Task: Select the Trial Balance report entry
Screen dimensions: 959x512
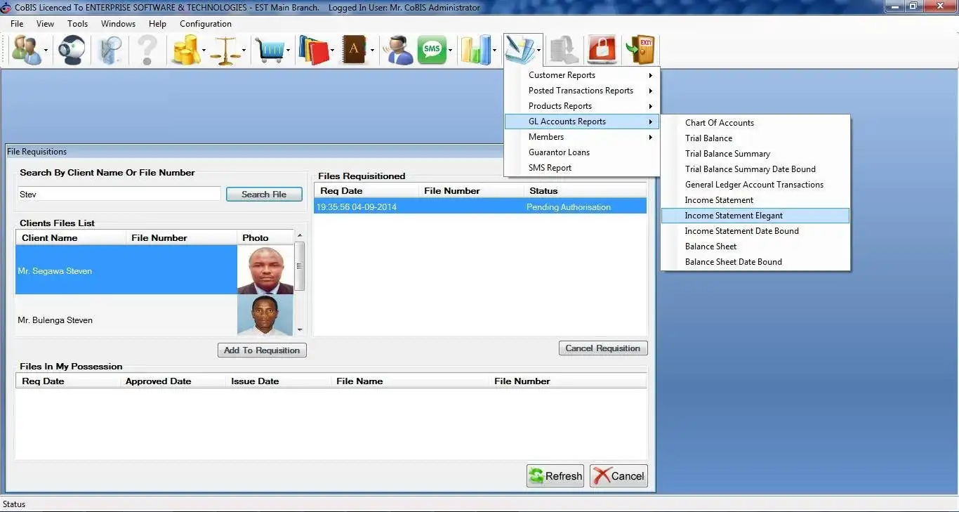Action: coord(755,138)
